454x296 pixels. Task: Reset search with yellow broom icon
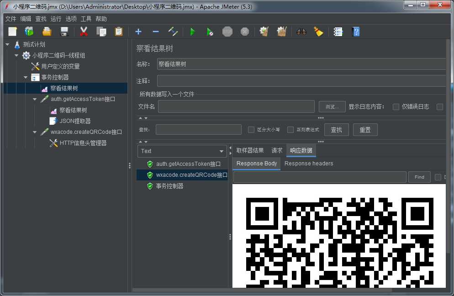point(318,31)
